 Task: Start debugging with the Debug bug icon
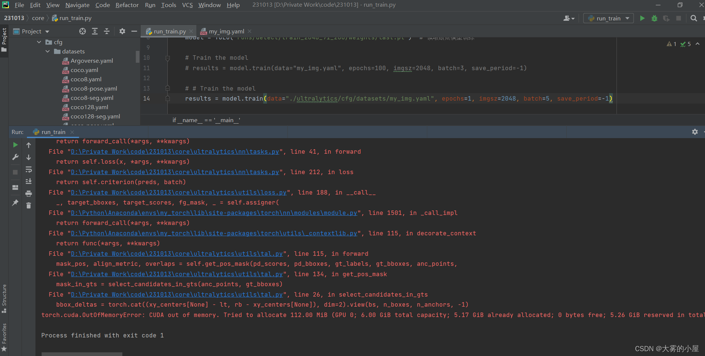[654, 18]
